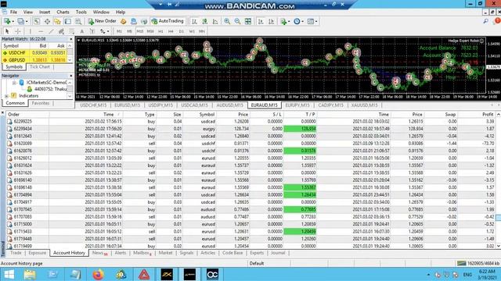Toggle the Terminal window icon
The image size is (501, 281).
pos(68,21)
